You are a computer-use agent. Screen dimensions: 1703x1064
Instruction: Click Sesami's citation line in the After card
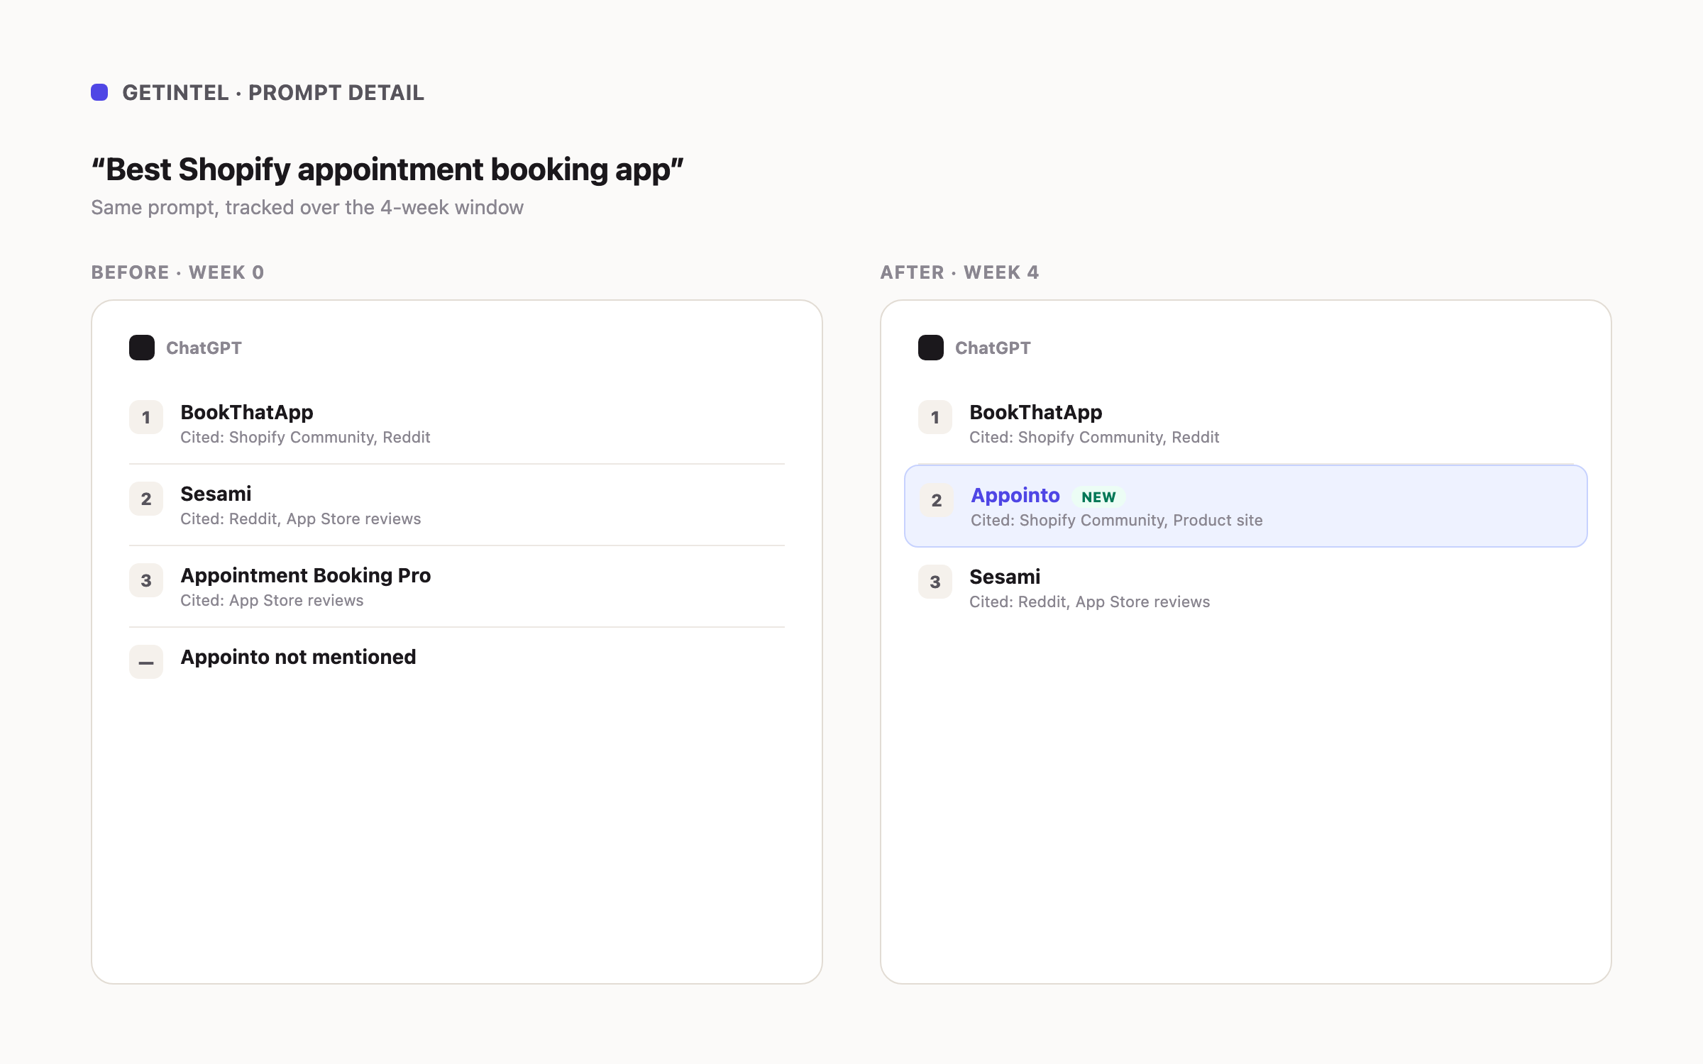1090,602
